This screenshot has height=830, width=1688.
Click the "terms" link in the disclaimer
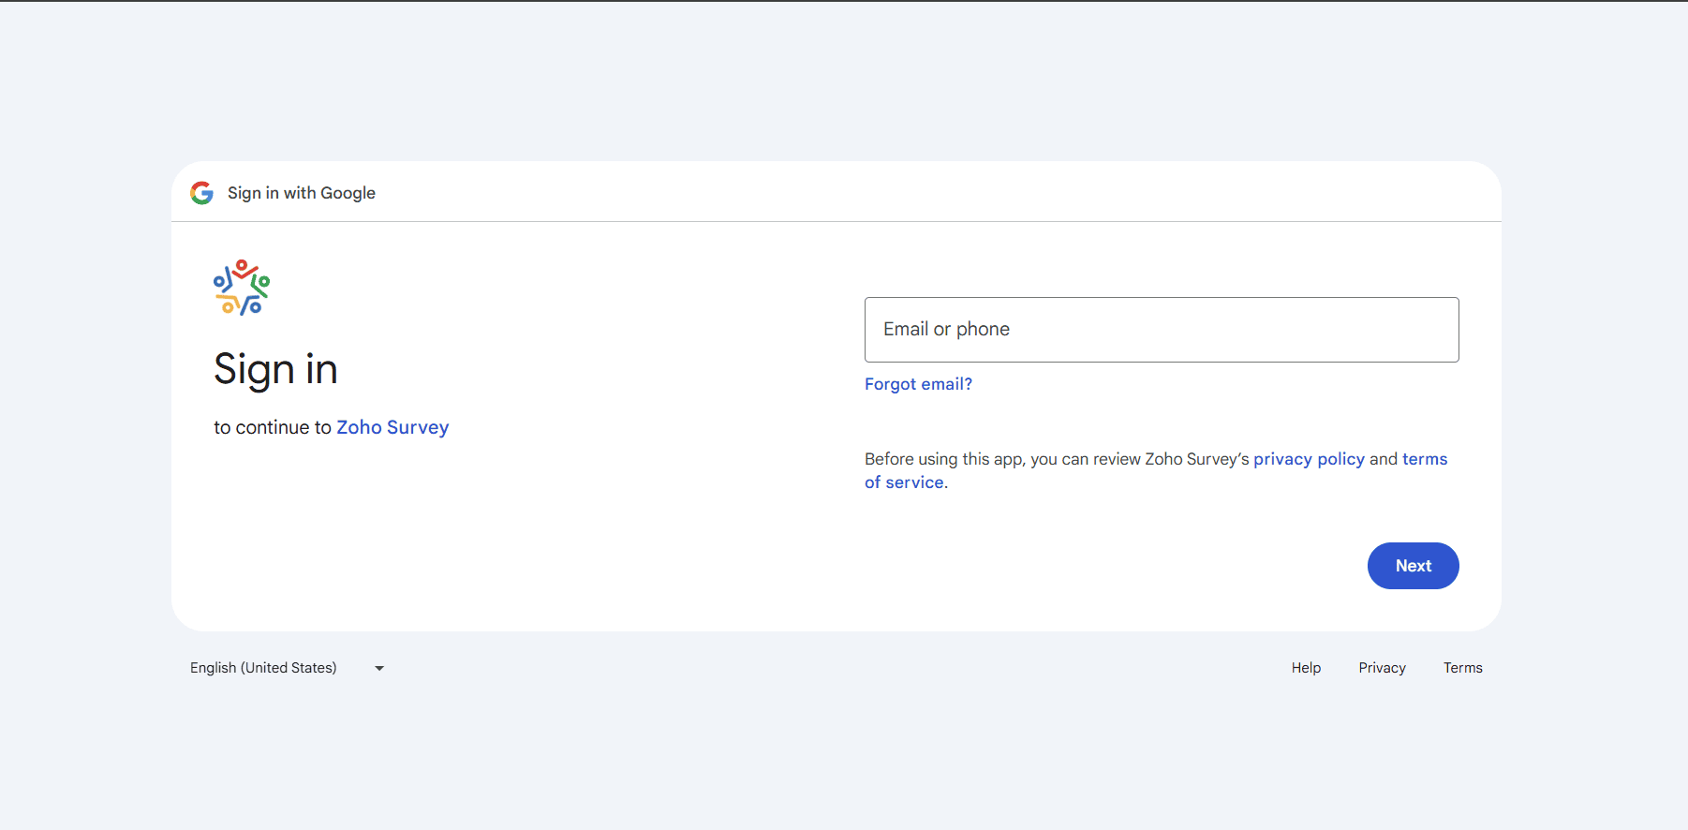click(x=1424, y=459)
